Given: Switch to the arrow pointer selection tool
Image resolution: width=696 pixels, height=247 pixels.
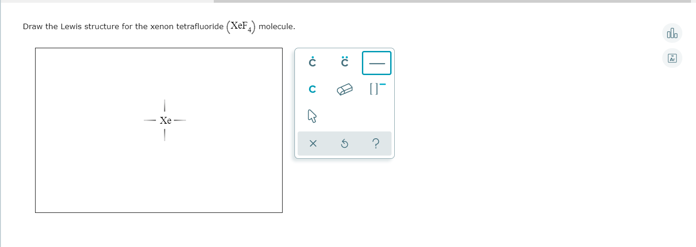Looking at the screenshot, I should tap(312, 118).
